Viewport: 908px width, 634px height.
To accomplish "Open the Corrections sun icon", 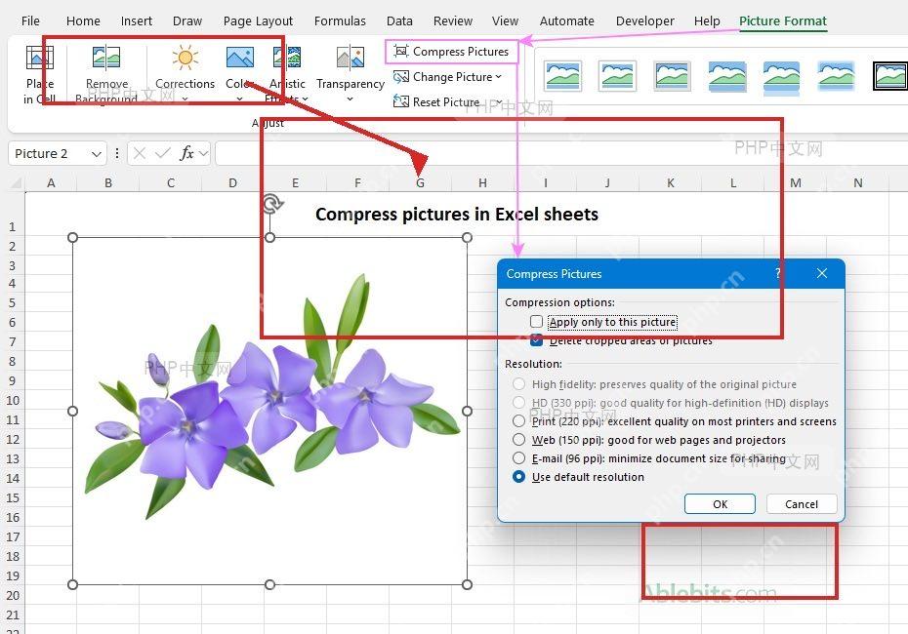I will point(186,58).
